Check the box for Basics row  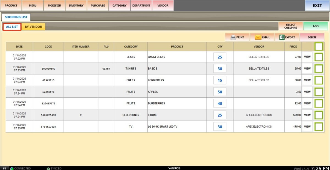click(319, 68)
